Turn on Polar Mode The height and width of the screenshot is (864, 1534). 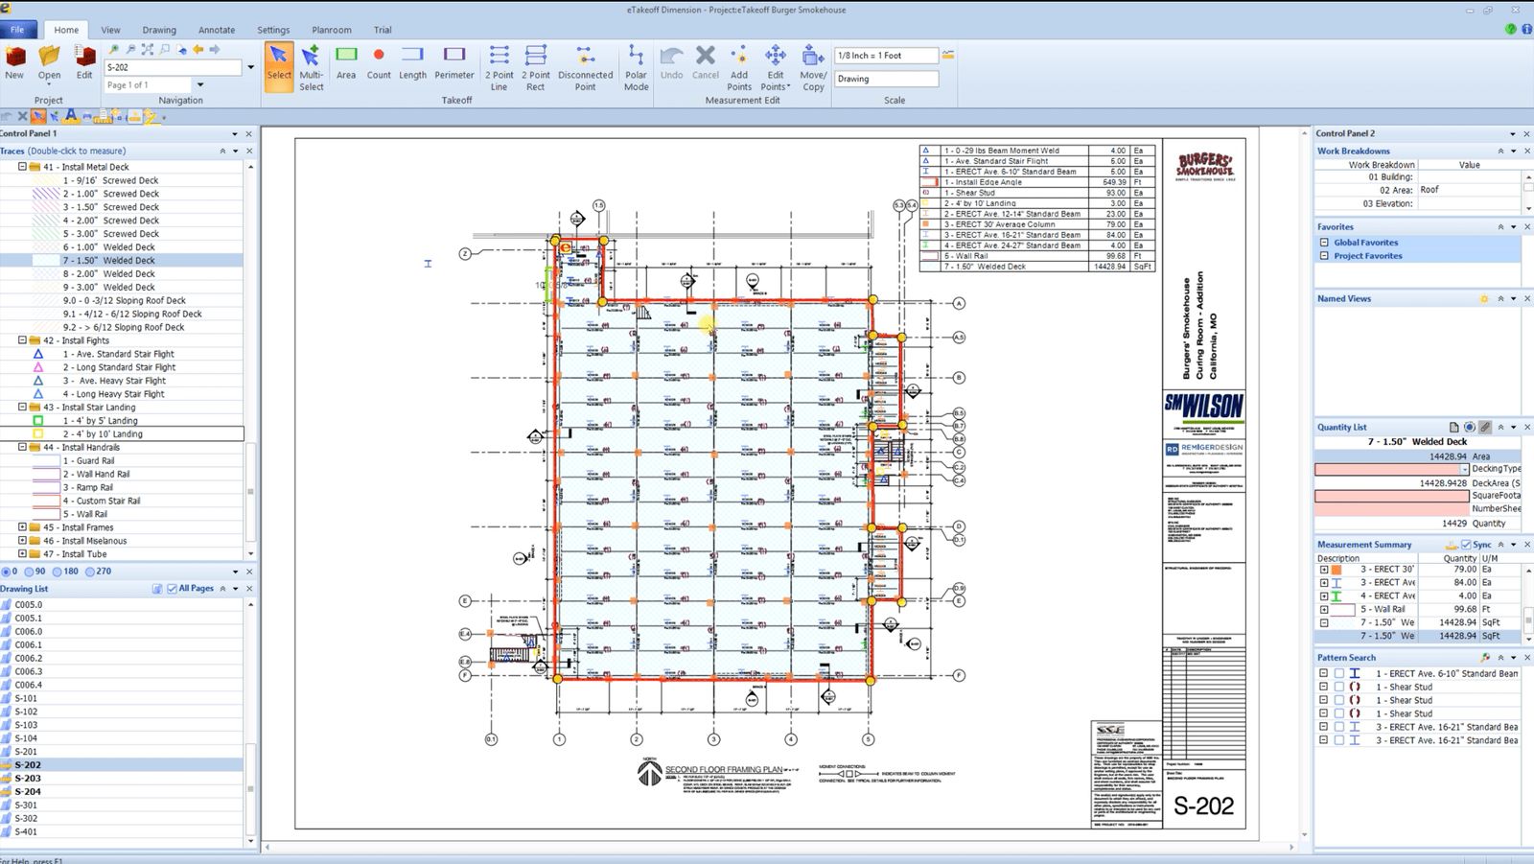click(636, 67)
